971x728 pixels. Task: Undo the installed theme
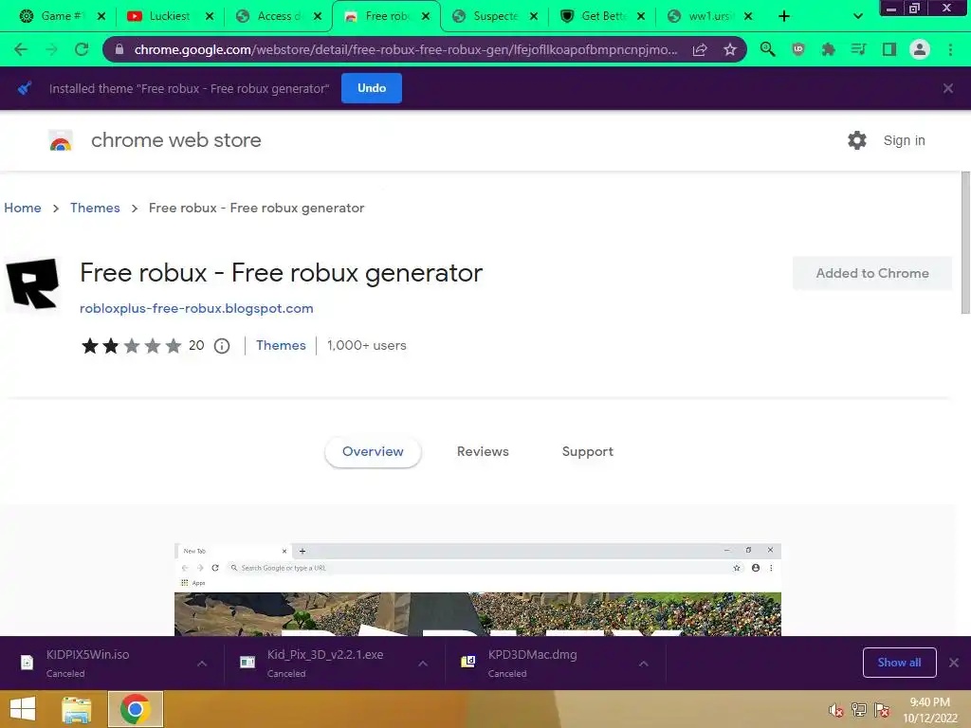372,88
